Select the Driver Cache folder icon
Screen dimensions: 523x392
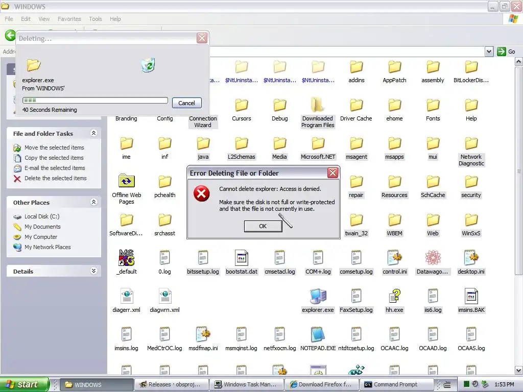pyautogui.click(x=356, y=105)
